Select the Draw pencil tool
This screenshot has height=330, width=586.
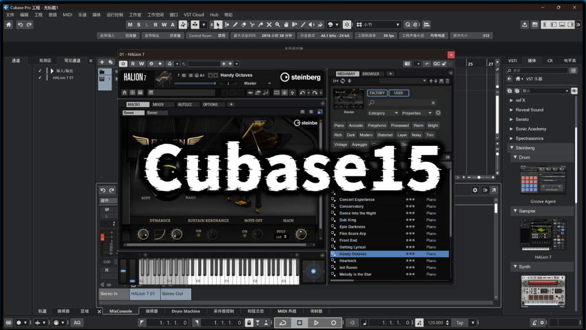[235, 25]
